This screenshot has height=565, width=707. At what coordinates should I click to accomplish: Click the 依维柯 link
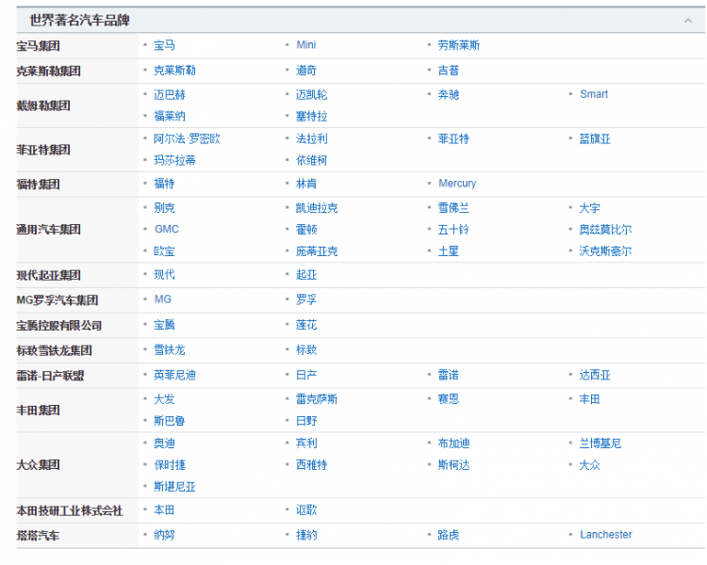pos(312,160)
